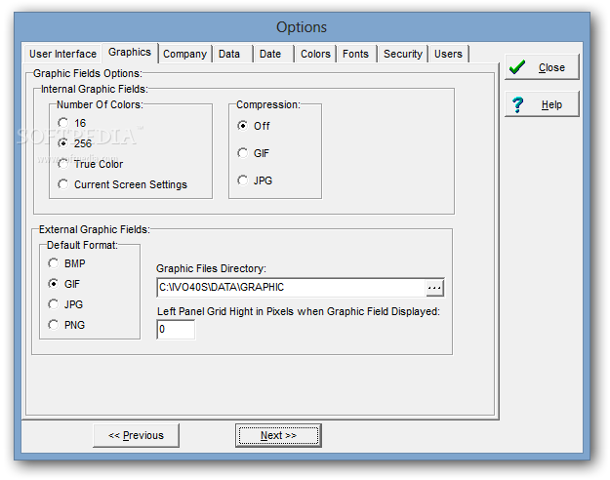Click the Help button label
The height and width of the screenshot is (480, 610).
pos(551,104)
